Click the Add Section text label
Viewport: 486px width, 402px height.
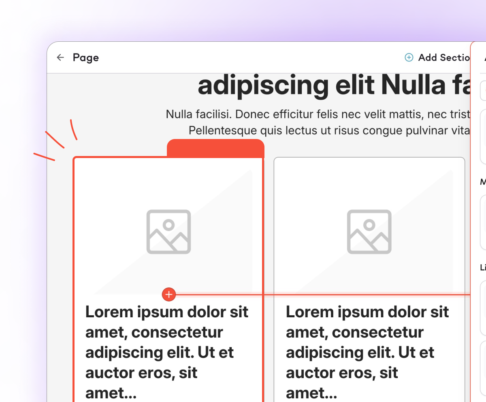click(444, 58)
